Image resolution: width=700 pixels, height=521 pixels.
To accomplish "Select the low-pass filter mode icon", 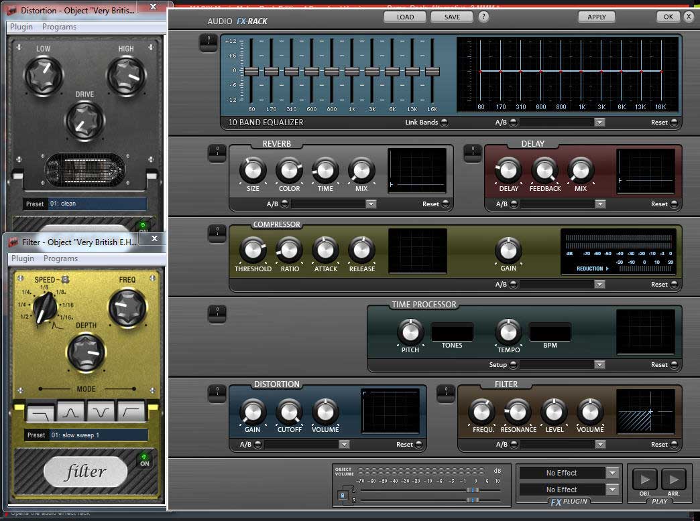I will coord(40,411).
